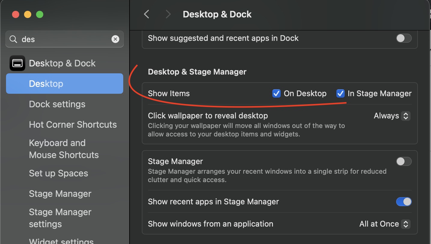Open the Click wallpaper to reveal desktop dropdown
The image size is (431, 244).
[392, 116]
